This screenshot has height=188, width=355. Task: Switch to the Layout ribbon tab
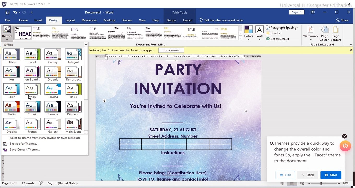coord(70,20)
